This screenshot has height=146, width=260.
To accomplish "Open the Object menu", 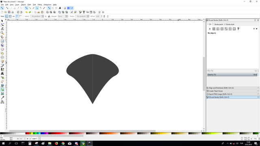I will click(x=24, y=4).
